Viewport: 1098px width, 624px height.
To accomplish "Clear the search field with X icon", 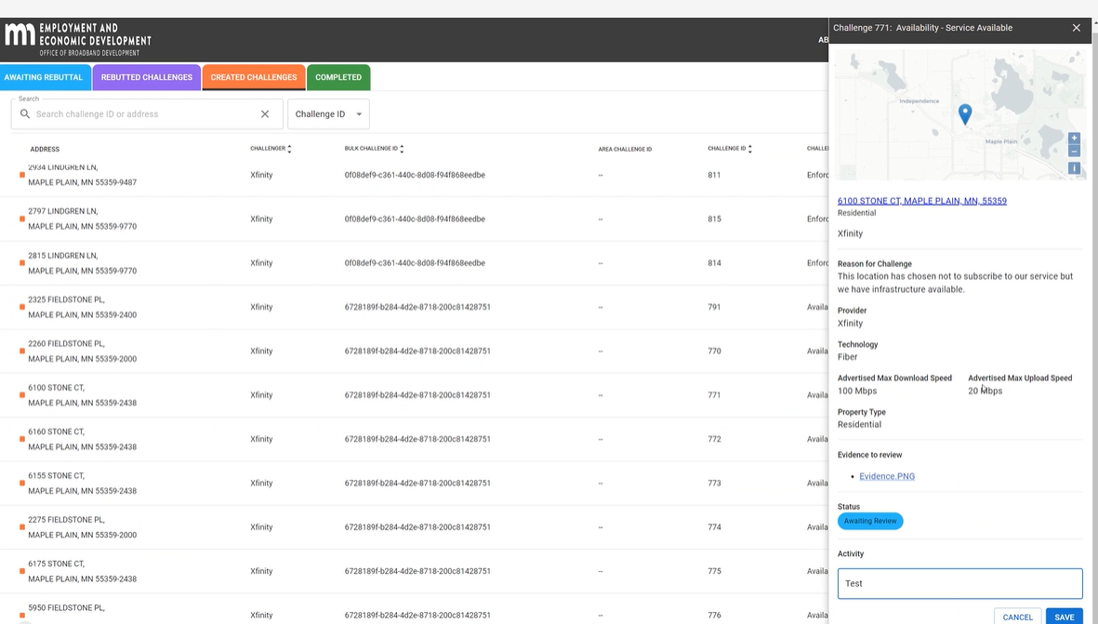I will [265, 114].
